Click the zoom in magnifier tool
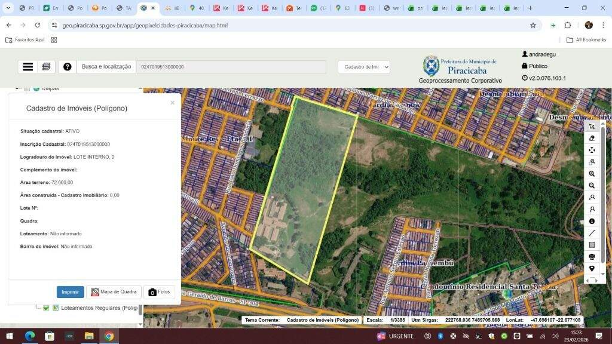Image resolution: width=612 pixels, height=344 pixels. [x=592, y=174]
